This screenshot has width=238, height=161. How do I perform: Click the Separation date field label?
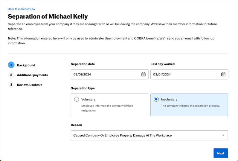click(83, 64)
